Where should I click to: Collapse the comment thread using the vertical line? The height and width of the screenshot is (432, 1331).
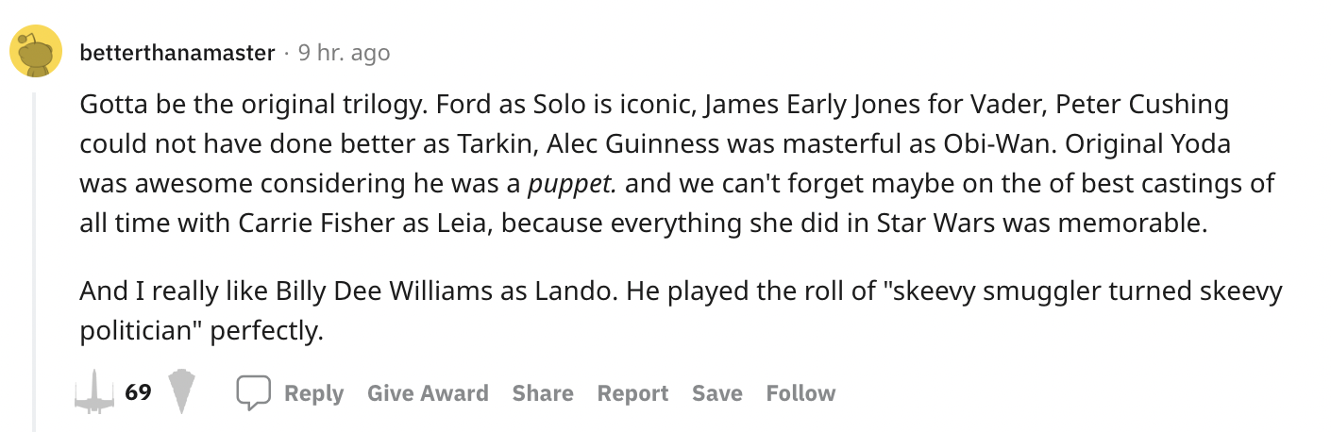point(35,255)
